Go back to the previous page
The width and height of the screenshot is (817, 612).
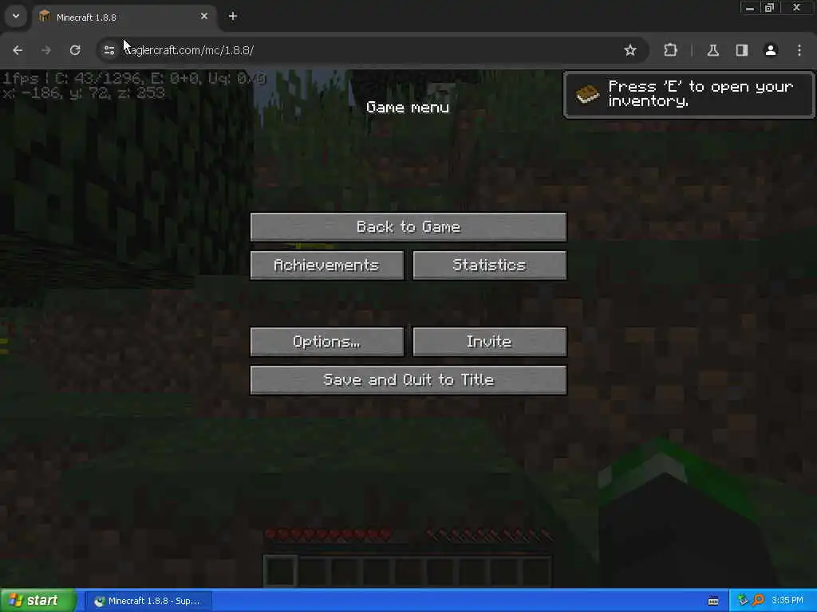click(x=18, y=50)
